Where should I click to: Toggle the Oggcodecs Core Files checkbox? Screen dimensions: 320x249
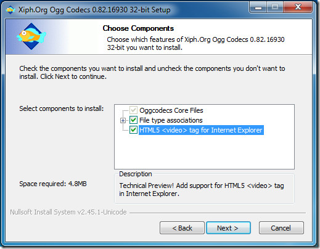click(133, 110)
